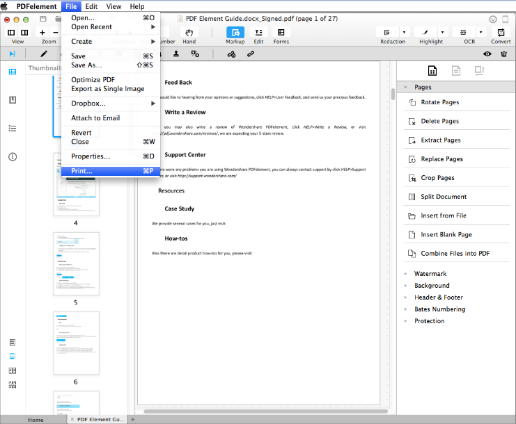This screenshot has width=516, height=424.
Task: Select the Hand tool
Action: (x=189, y=33)
